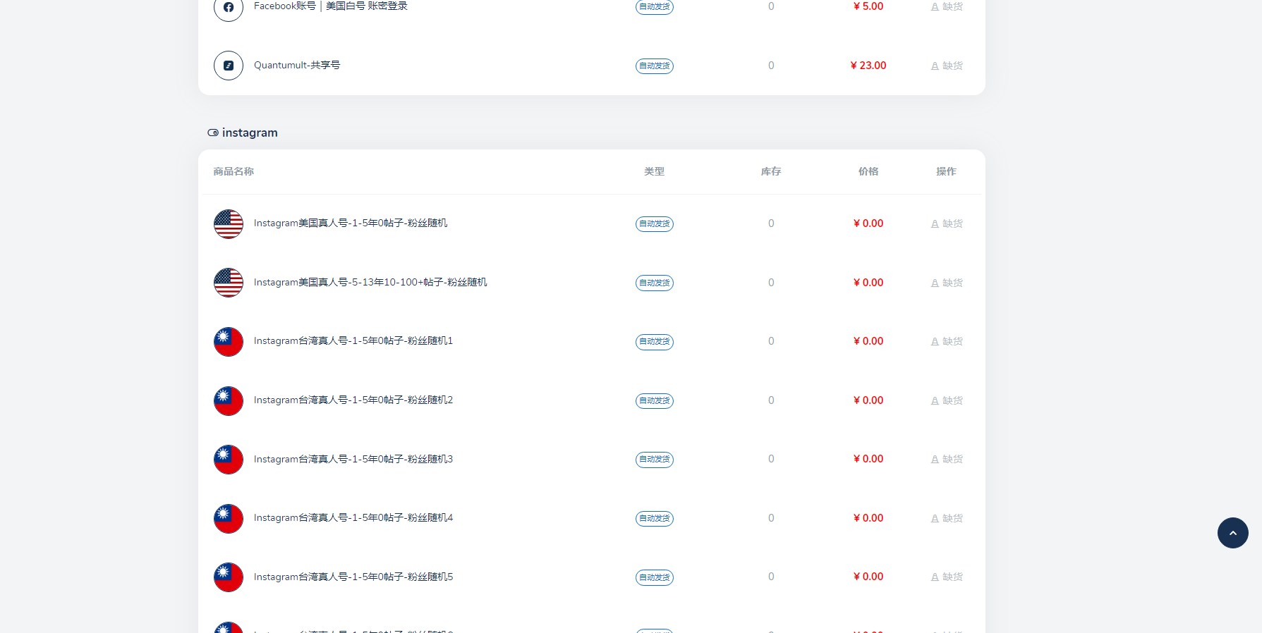Click US flag icon for 5-13年 account

point(228,283)
